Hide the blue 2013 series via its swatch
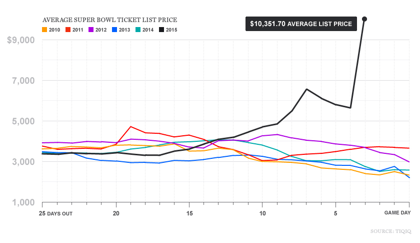This screenshot has height=243, width=420. 115,30
